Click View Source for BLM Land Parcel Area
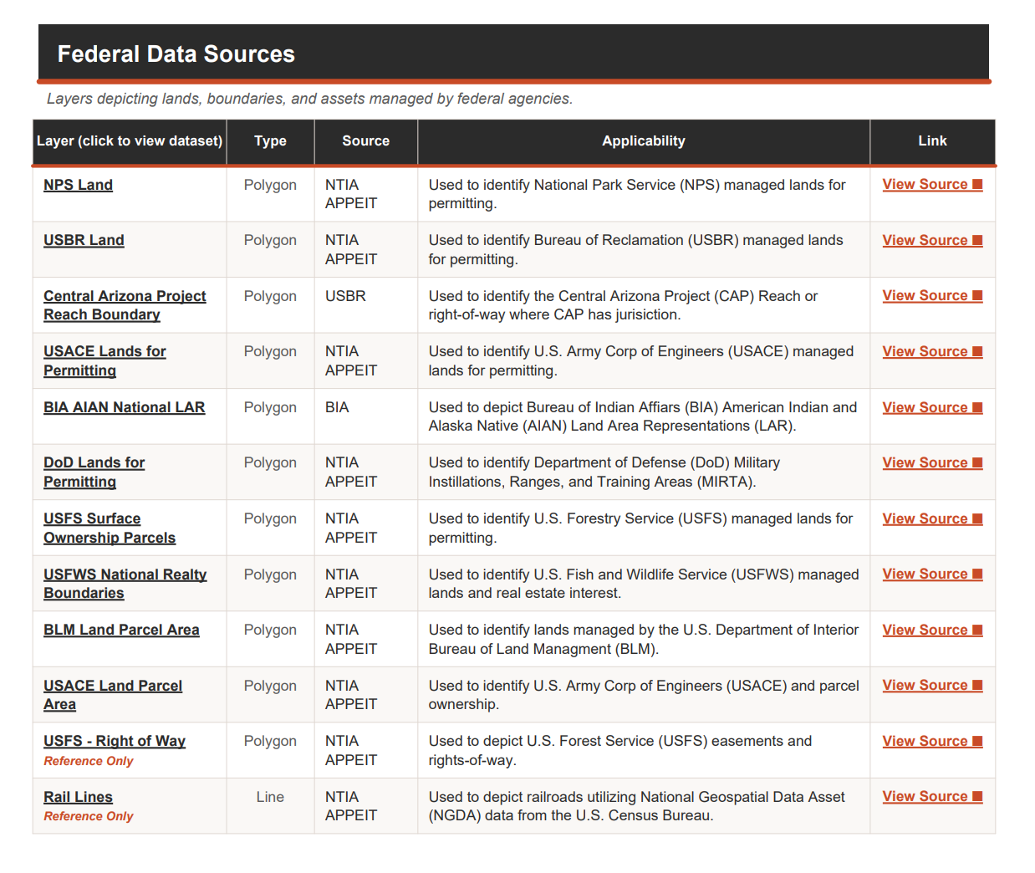 932,630
